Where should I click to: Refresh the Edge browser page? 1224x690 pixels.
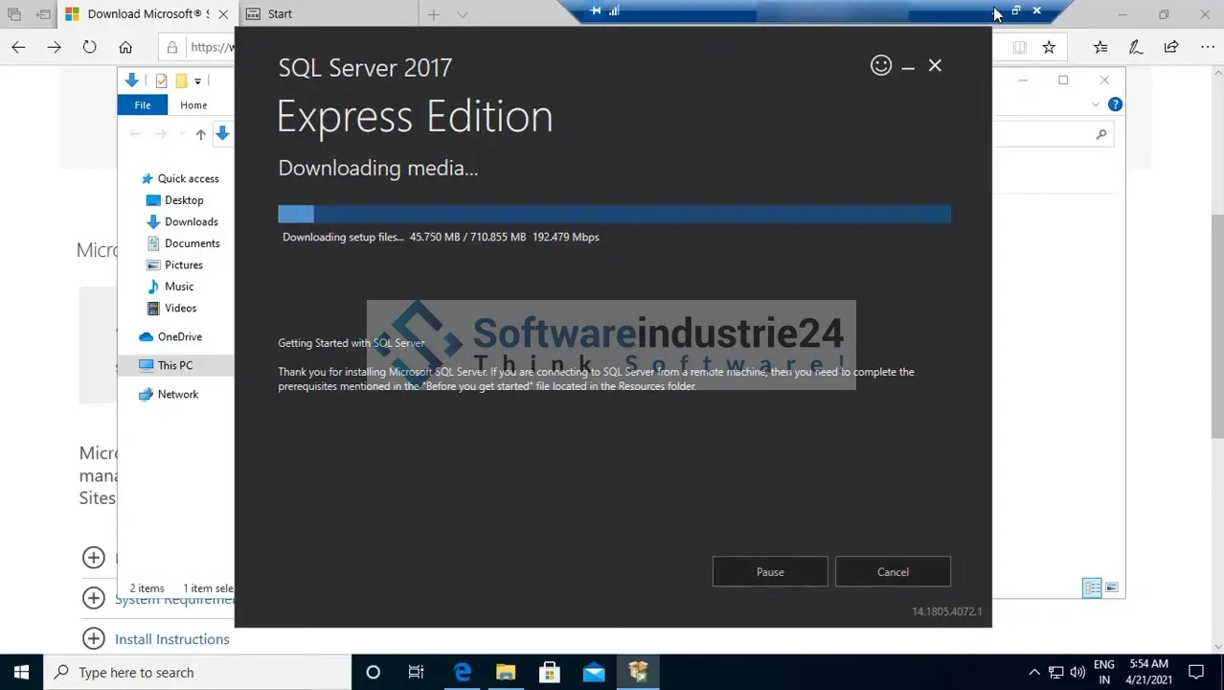coord(89,47)
